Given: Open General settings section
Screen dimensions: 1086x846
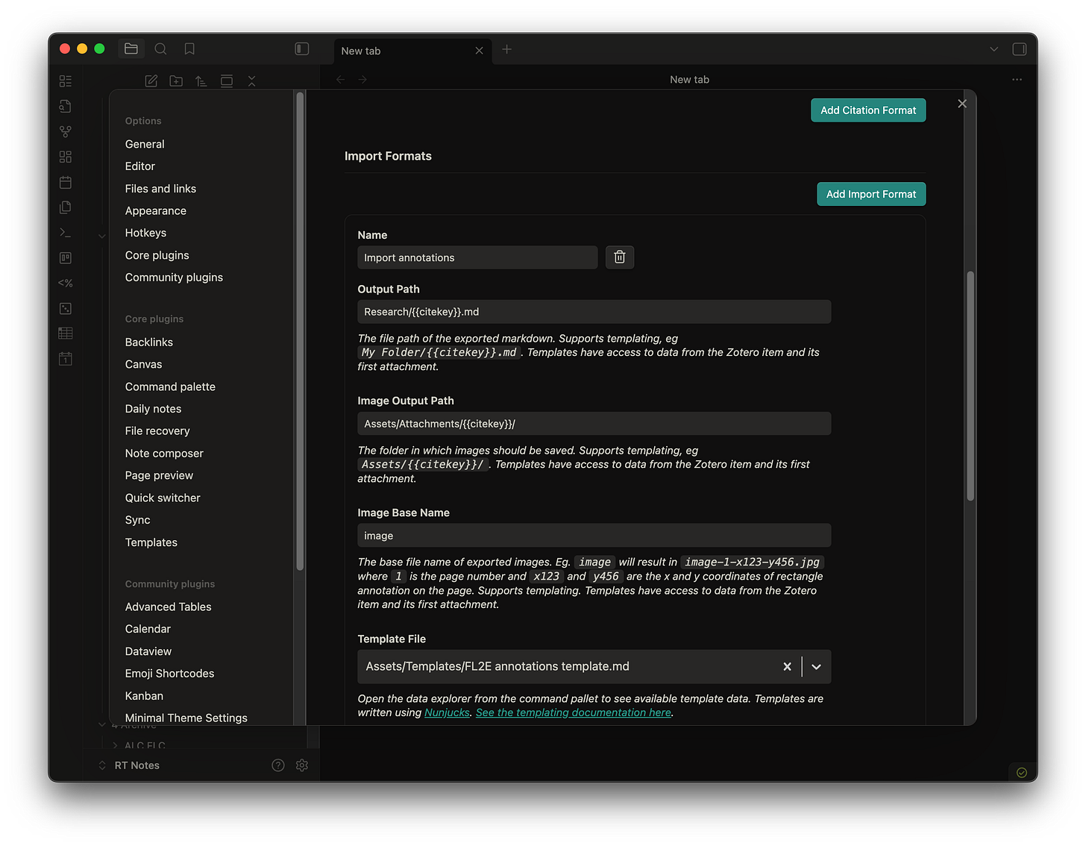Looking at the screenshot, I should 145,144.
